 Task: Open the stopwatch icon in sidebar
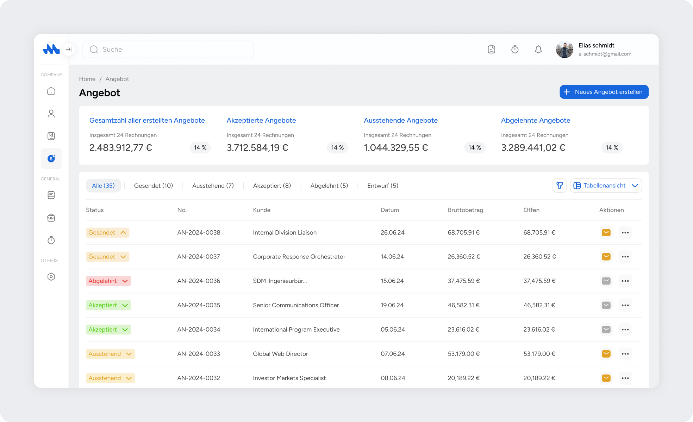click(x=51, y=240)
